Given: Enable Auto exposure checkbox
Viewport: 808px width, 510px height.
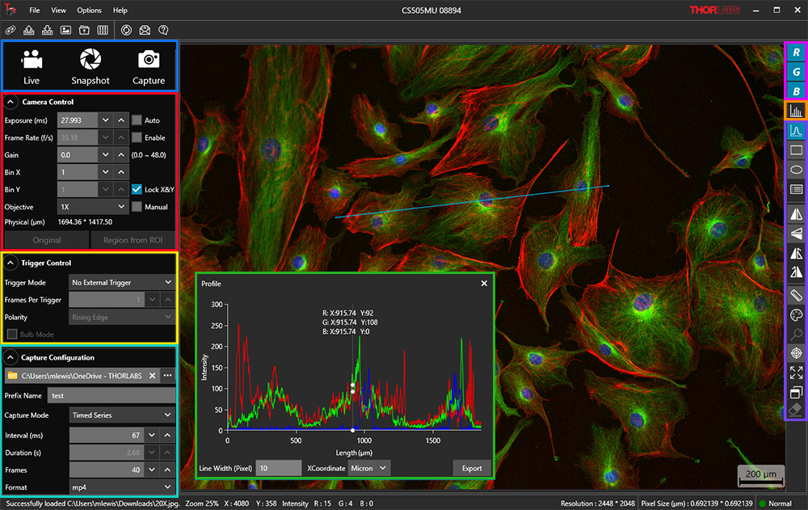Looking at the screenshot, I should tap(137, 120).
